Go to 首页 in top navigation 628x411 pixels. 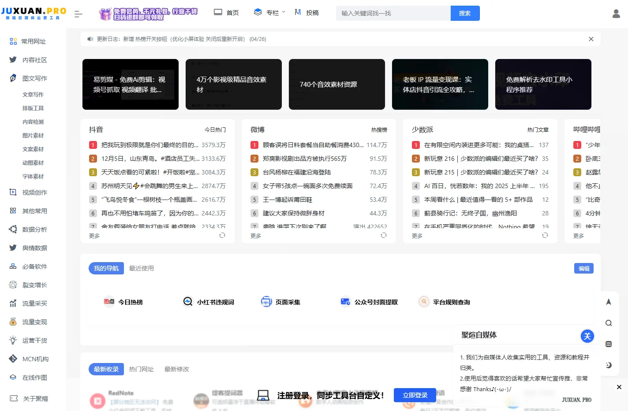[x=226, y=13]
